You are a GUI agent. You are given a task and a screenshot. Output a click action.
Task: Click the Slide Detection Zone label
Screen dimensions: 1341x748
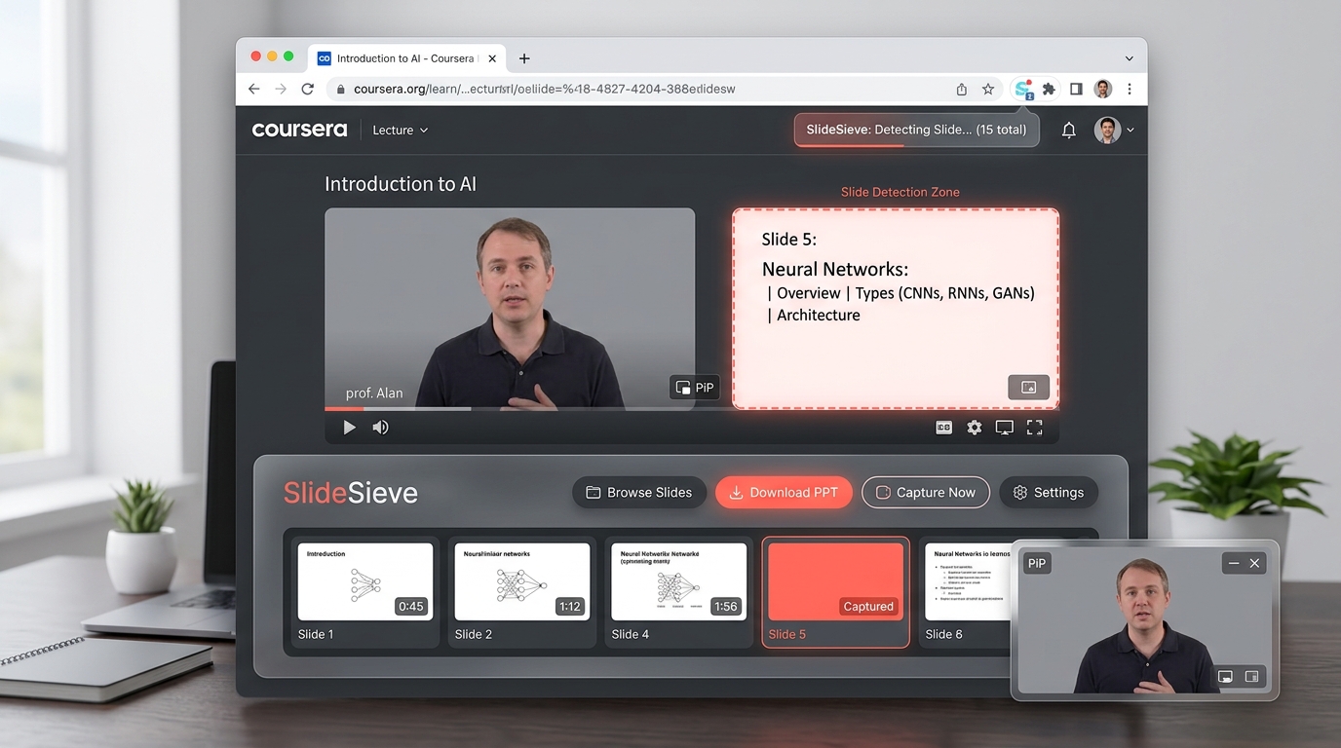(x=900, y=192)
